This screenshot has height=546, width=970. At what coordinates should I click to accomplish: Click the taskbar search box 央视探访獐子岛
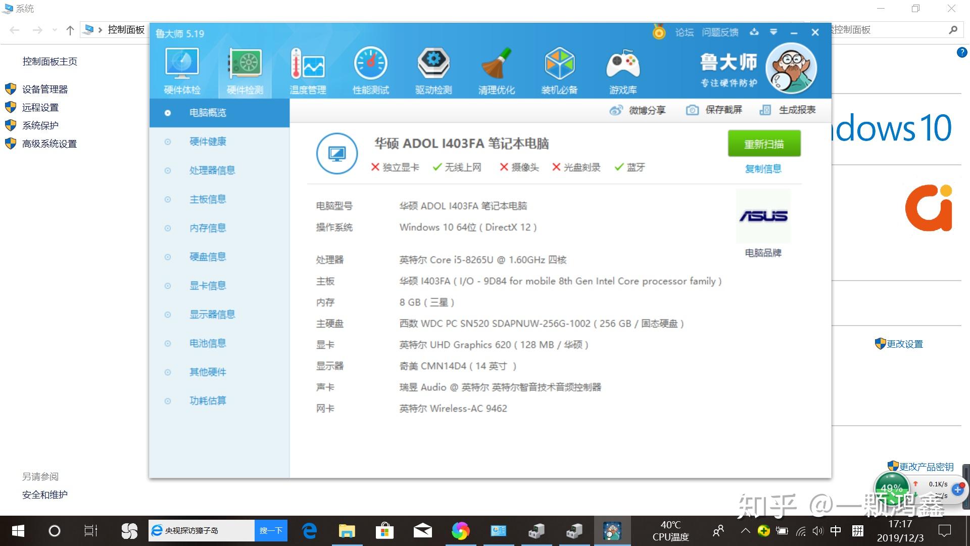[202, 530]
